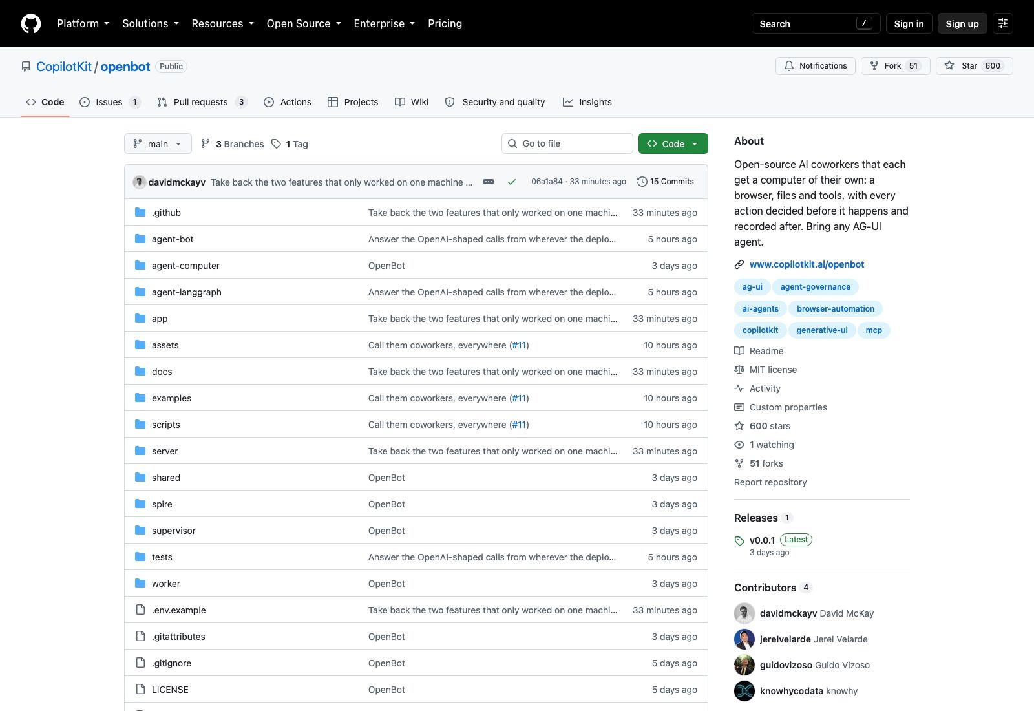Expand the green Code dropdown button
Screen dimensions: 1034x711
click(x=673, y=143)
